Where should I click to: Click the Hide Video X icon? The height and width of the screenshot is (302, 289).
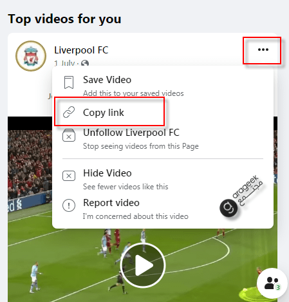tap(69, 176)
